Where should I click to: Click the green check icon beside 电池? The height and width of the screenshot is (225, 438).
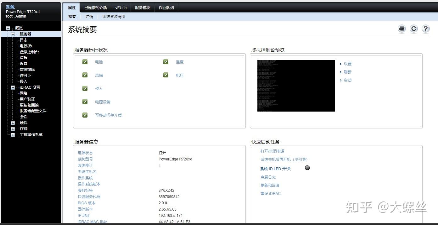point(85,62)
